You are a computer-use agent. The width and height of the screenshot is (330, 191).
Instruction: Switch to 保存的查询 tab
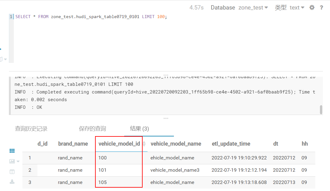coord(92,128)
